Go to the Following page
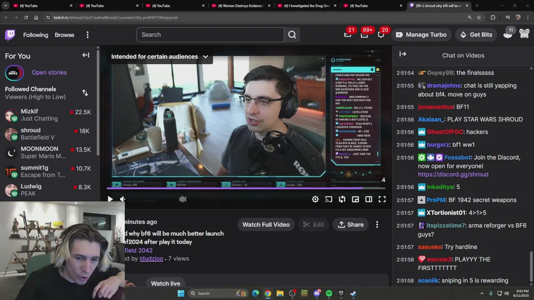534x300 pixels. point(35,35)
